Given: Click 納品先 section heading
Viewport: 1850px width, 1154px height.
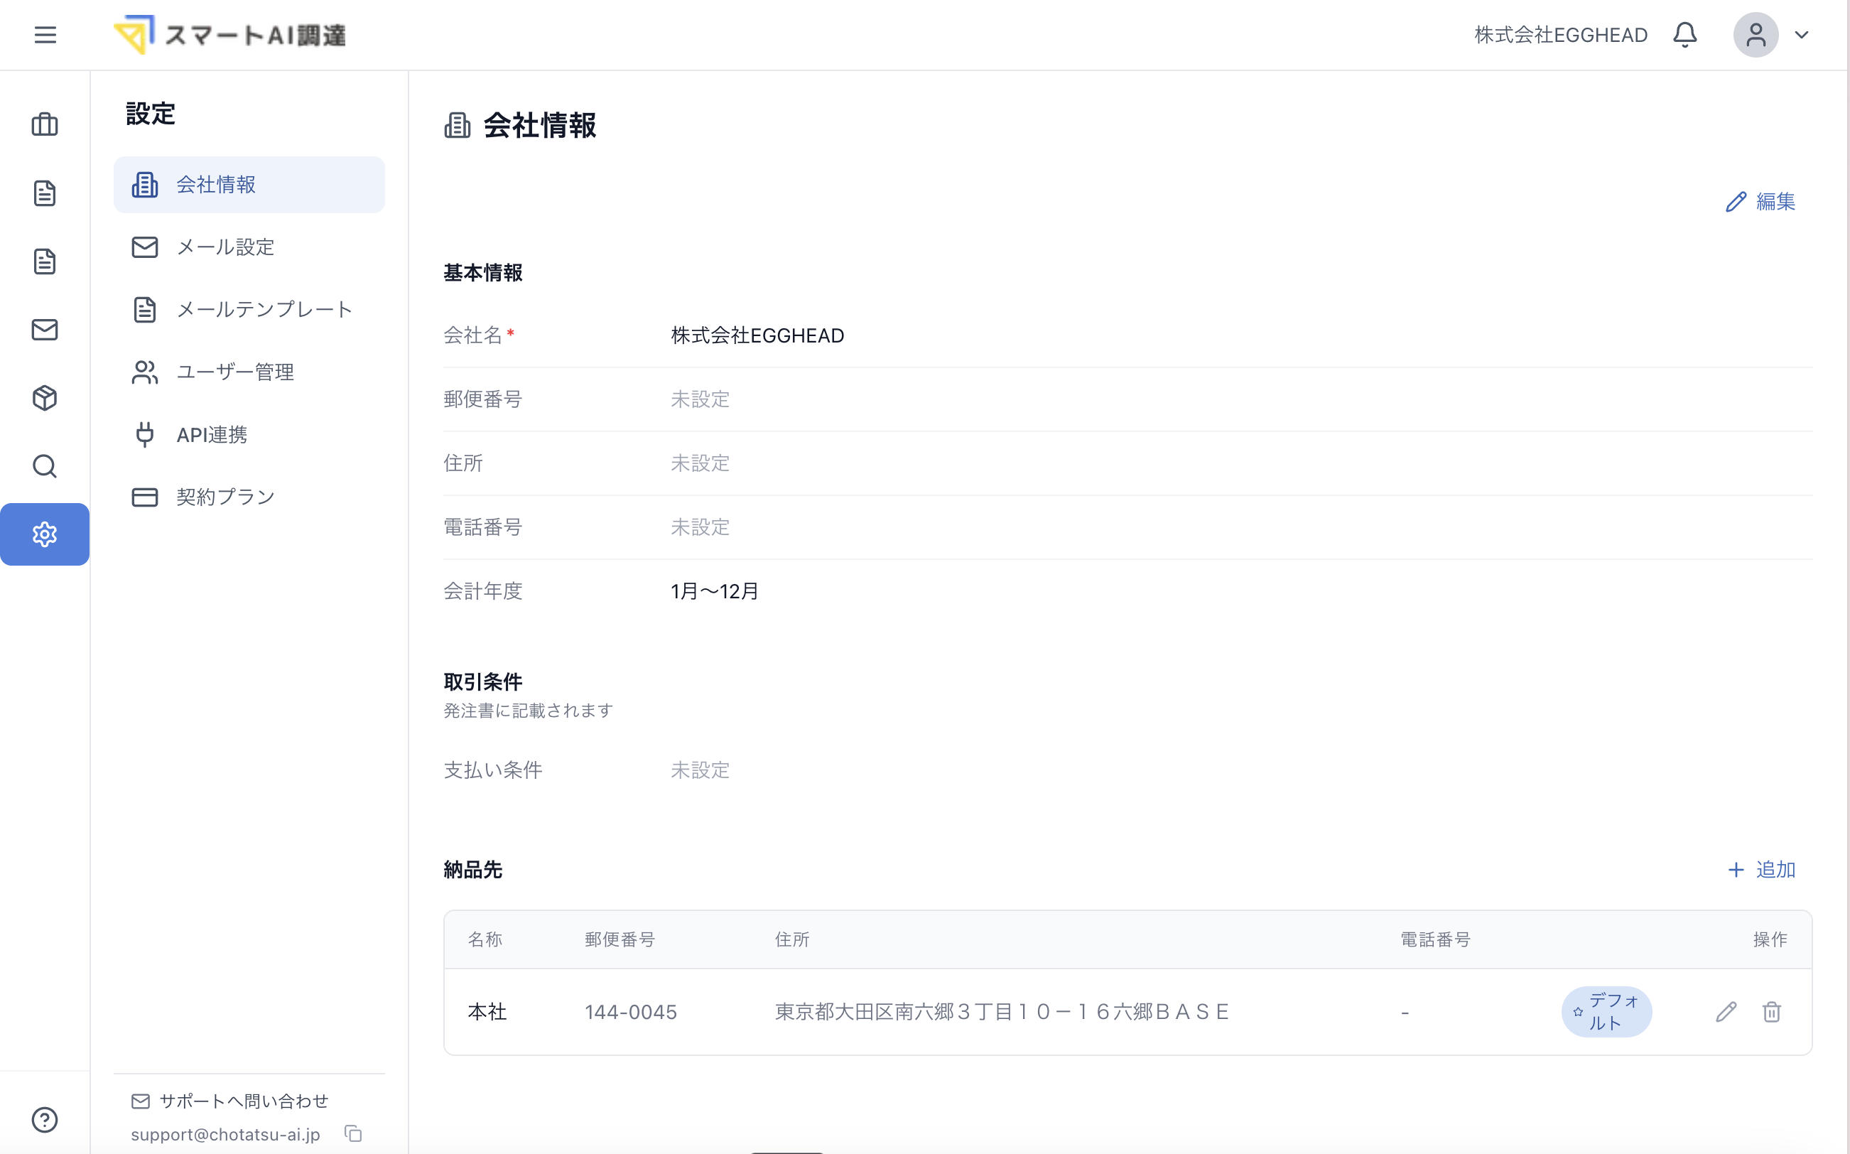Looking at the screenshot, I should point(473,870).
